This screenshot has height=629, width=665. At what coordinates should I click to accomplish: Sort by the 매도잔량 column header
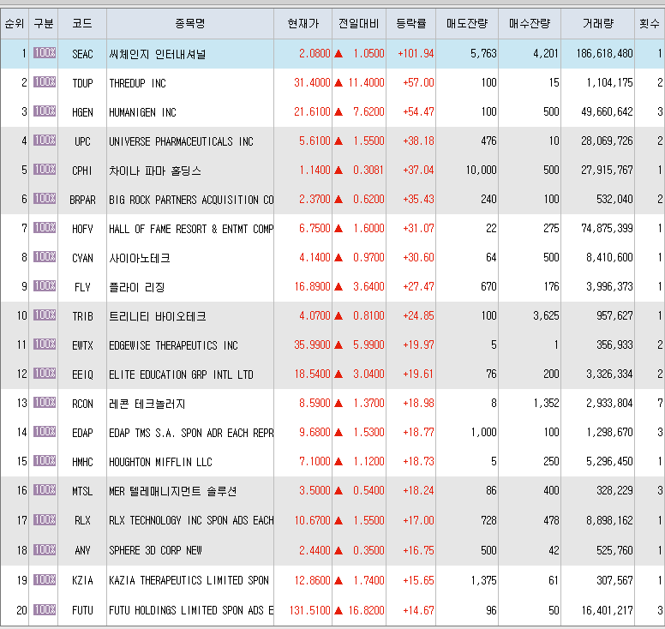pos(467,23)
